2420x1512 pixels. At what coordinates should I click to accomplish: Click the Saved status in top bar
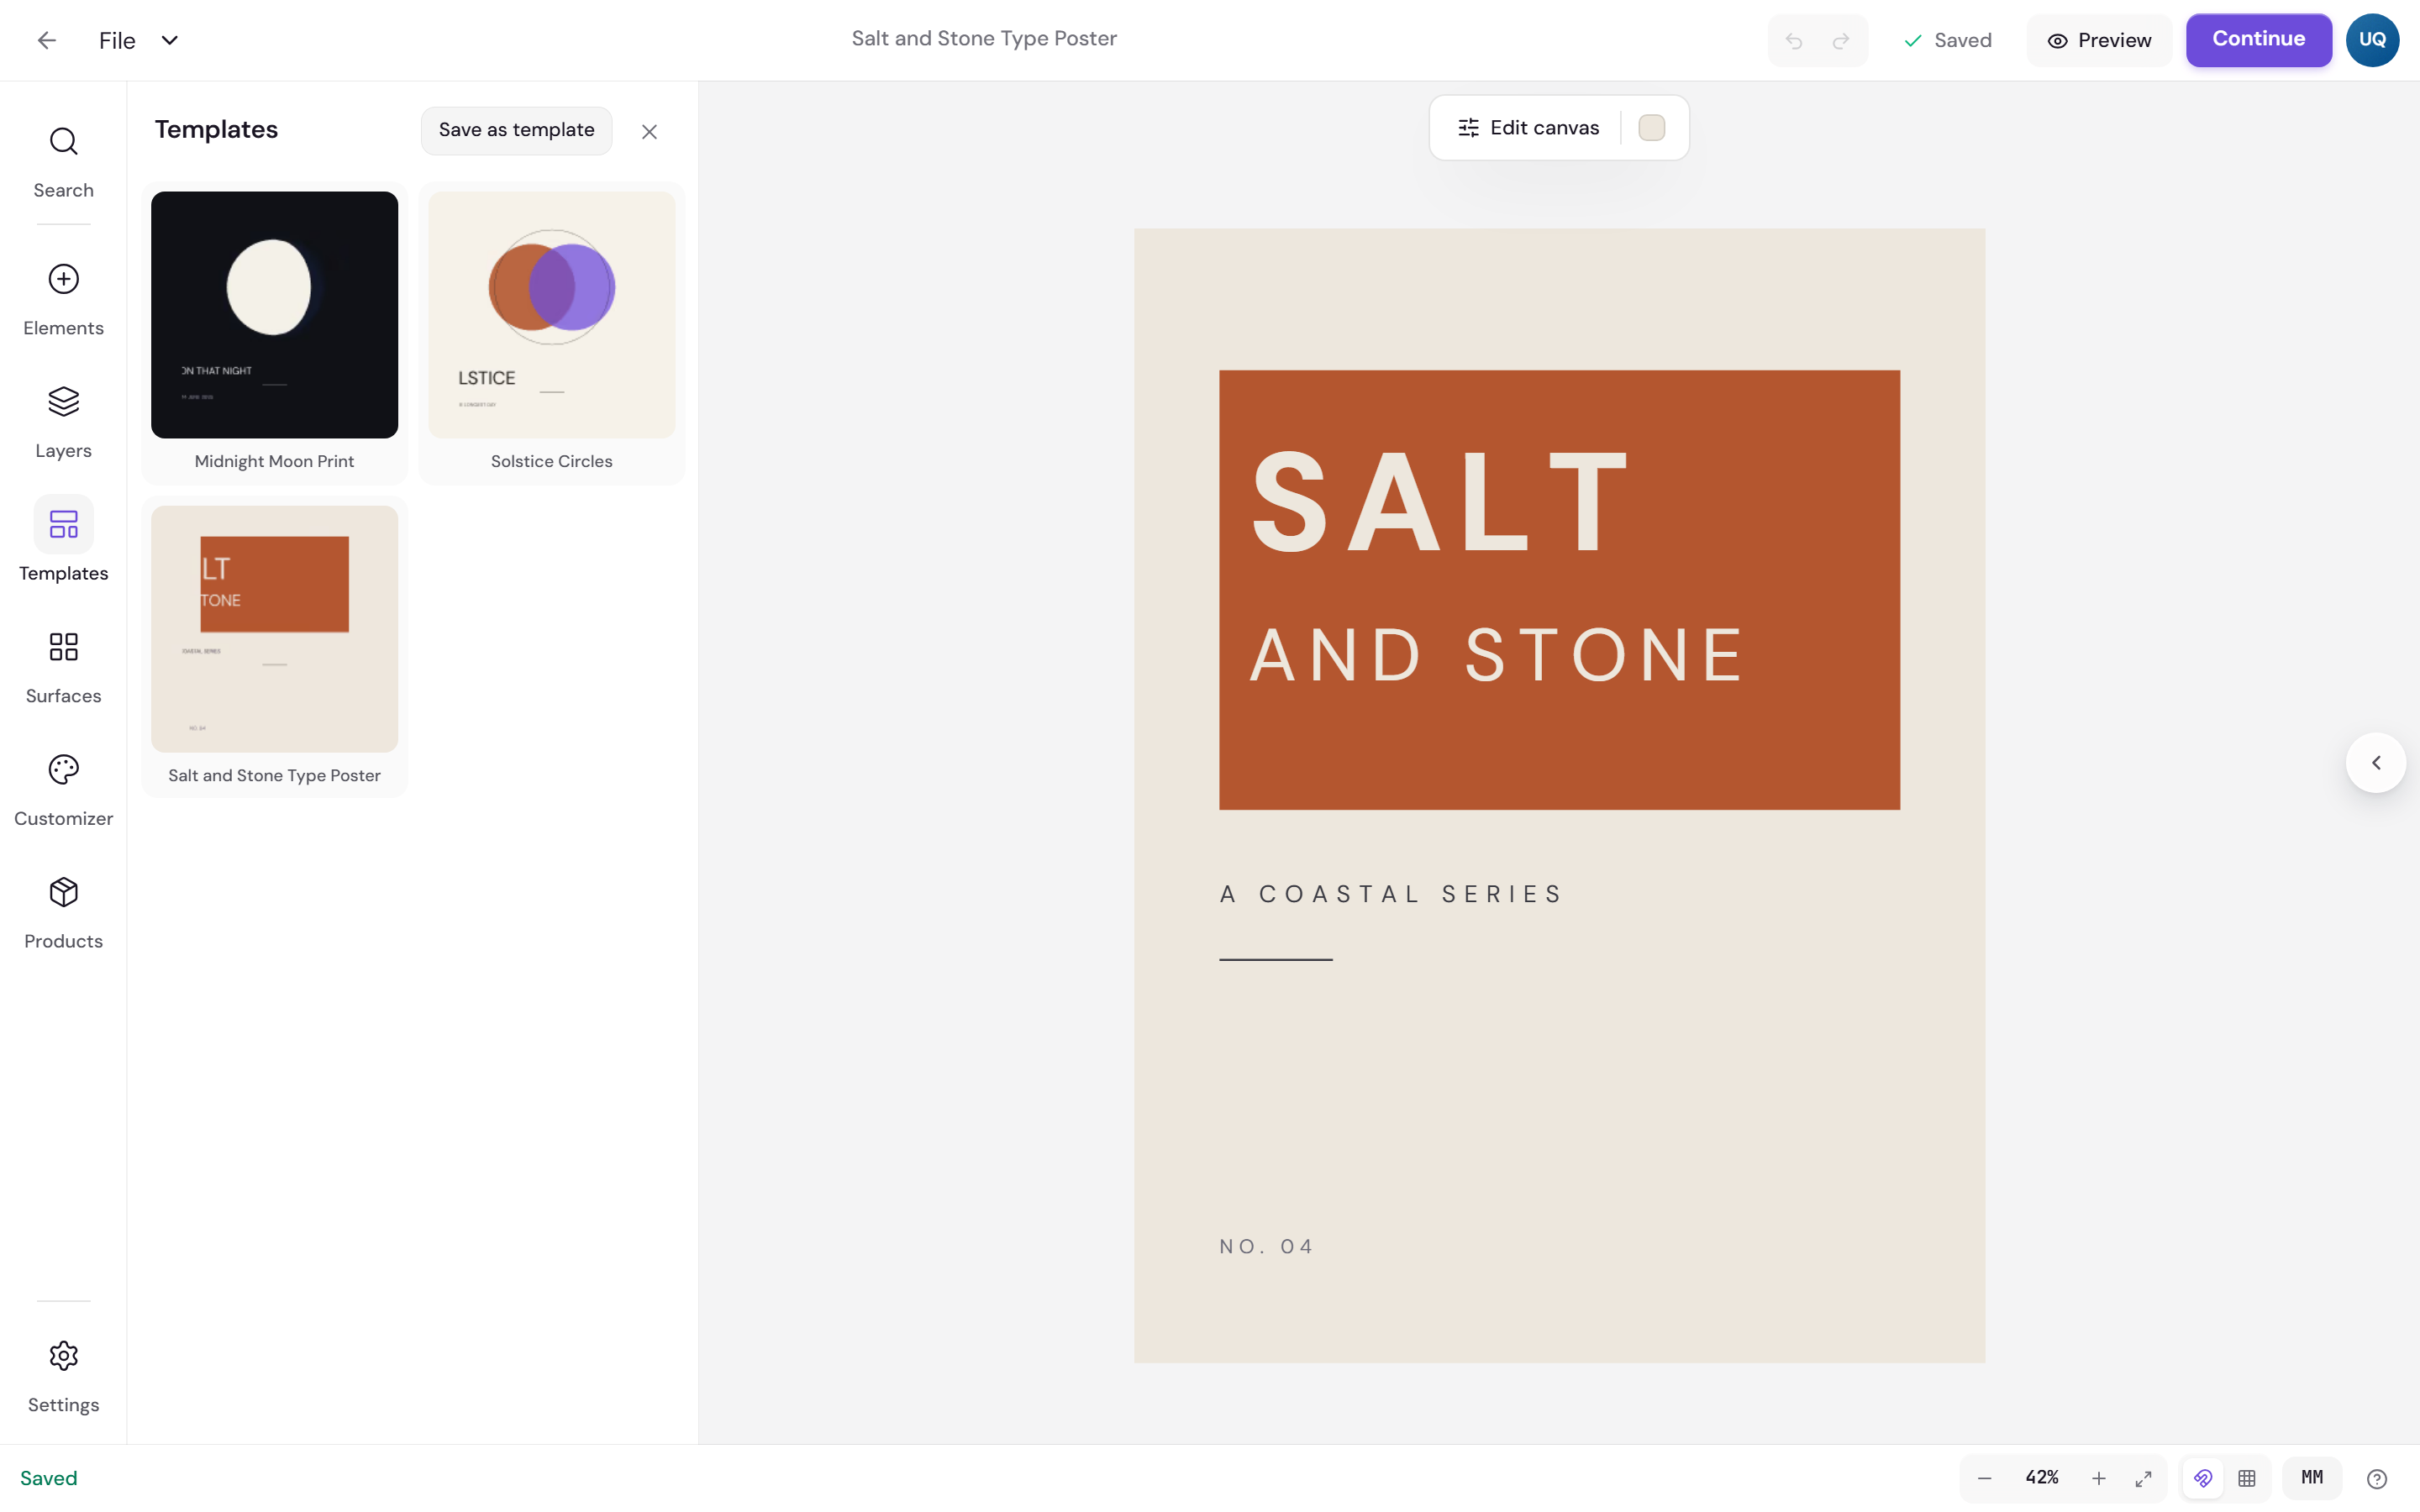click(1948, 40)
